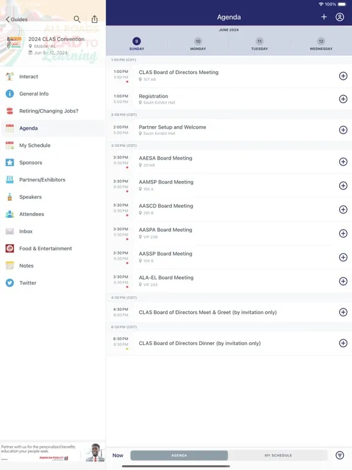This screenshot has width=352, height=470.
Task: Add CLAS Board of Directors Meeting to schedule
Action: click(x=343, y=76)
